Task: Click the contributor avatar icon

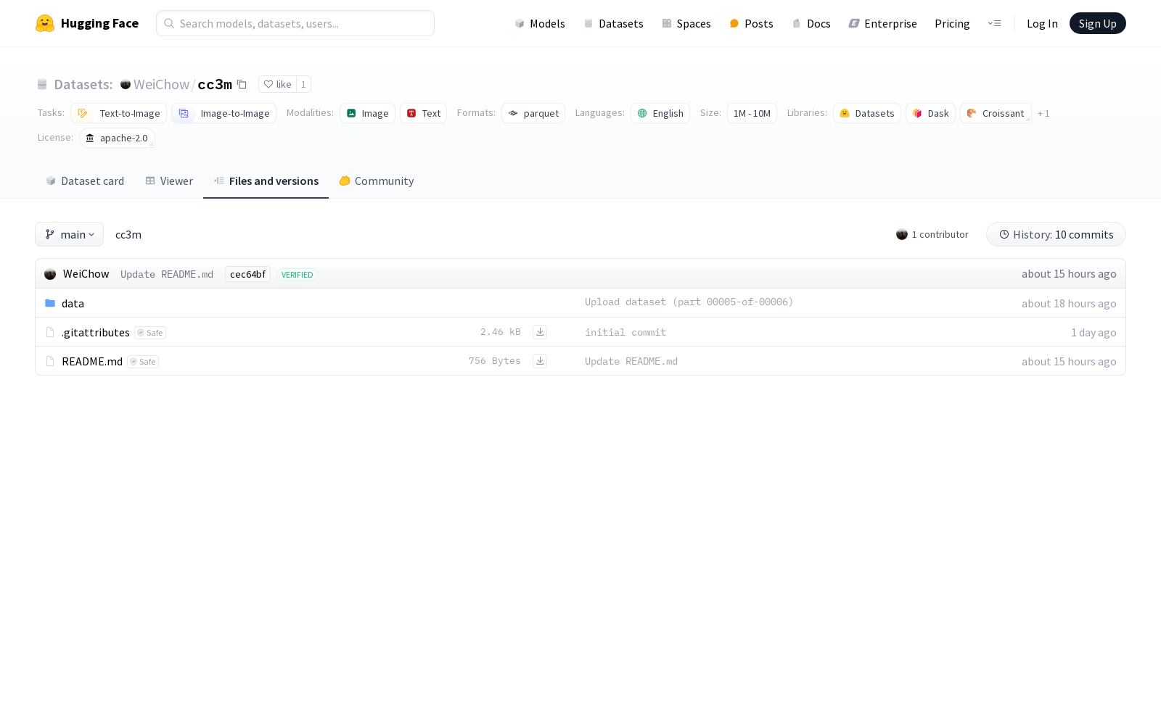Action: click(x=902, y=235)
